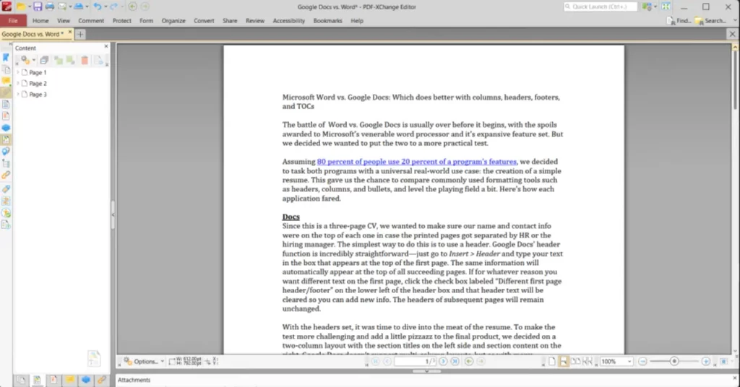Open the blue Layers pane sidebar icon
The height and width of the screenshot is (387, 740).
coord(6,128)
